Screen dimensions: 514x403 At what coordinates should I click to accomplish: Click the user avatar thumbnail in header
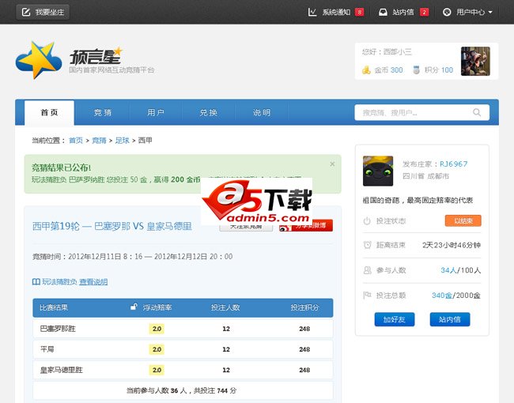coord(475,62)
